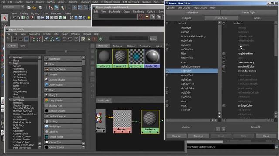The width and height of the screenshot is (279, 156).
Task: Switch to the Utilities tab in Hypershade
Action: [131, 46]
